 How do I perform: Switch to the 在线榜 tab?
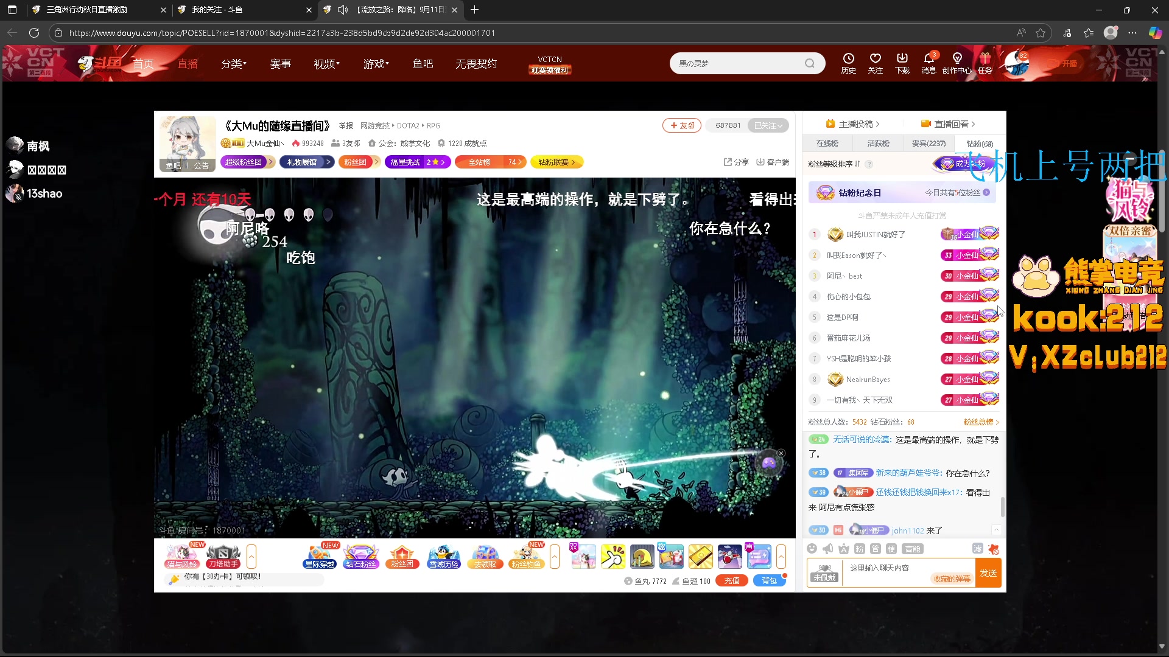[827, 144]
